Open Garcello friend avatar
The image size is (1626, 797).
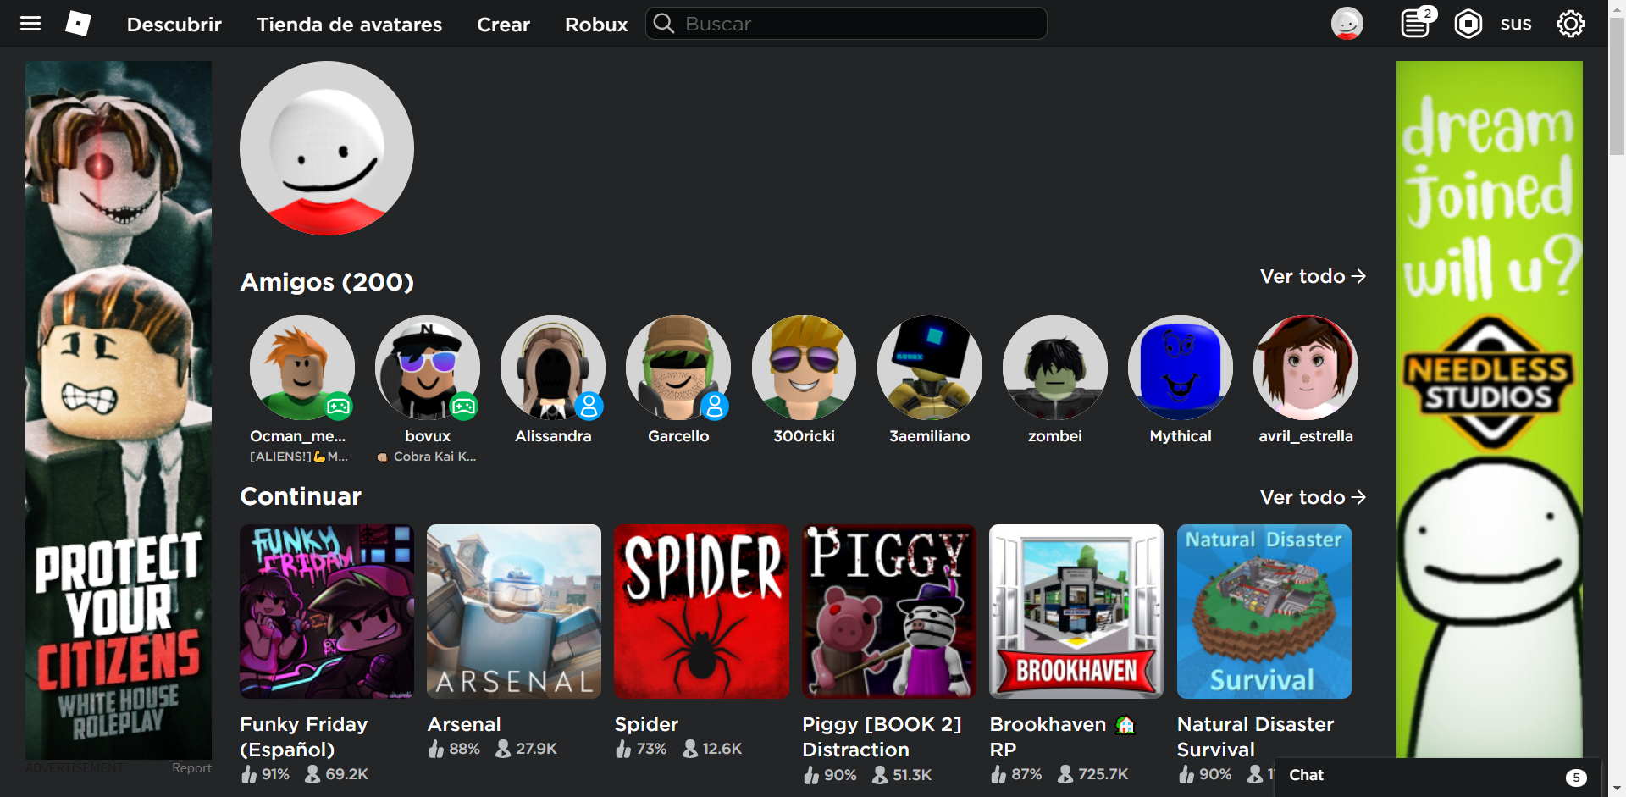coord(678,368)
